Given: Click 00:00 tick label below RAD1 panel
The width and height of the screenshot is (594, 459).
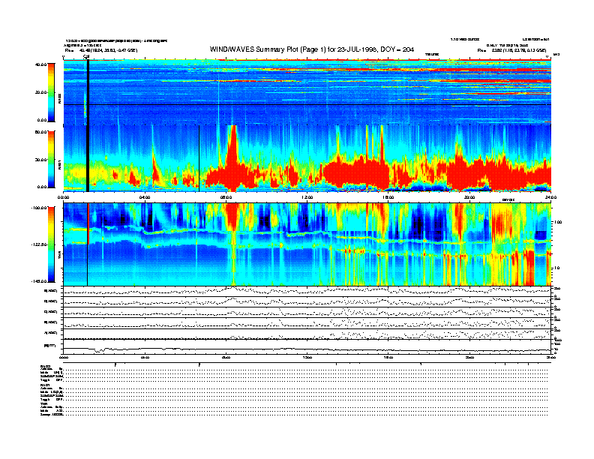Looking at the screenshot, I should tap(63, 197).
